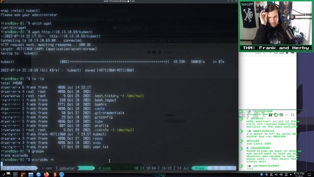Click the '.bashrc' file name

click(100, 104)
